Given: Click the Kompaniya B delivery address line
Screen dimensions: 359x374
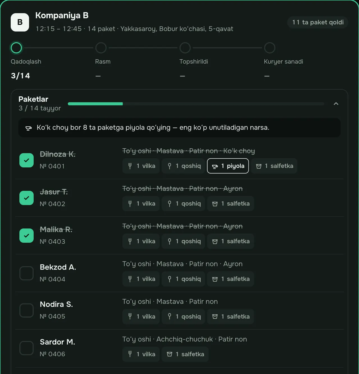Looking at the screenshot, I should 134,29.
